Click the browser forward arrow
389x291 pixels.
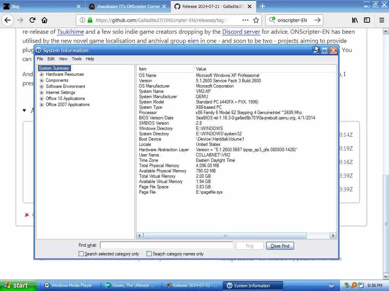pyautogui.click(x=20, y=20)
